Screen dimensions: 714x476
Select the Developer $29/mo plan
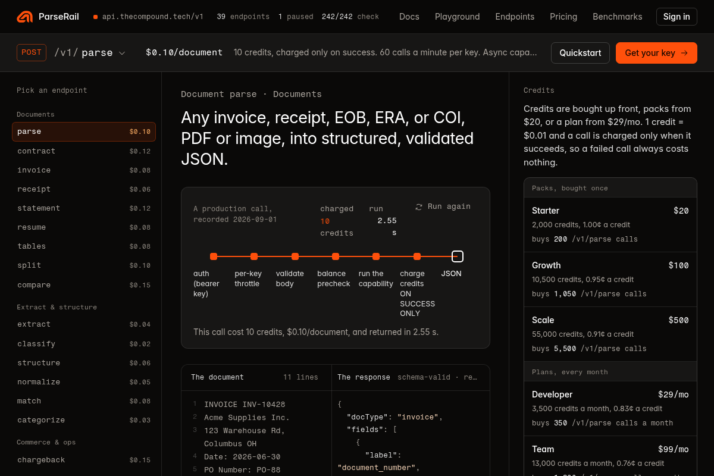(x=610, y=409)
